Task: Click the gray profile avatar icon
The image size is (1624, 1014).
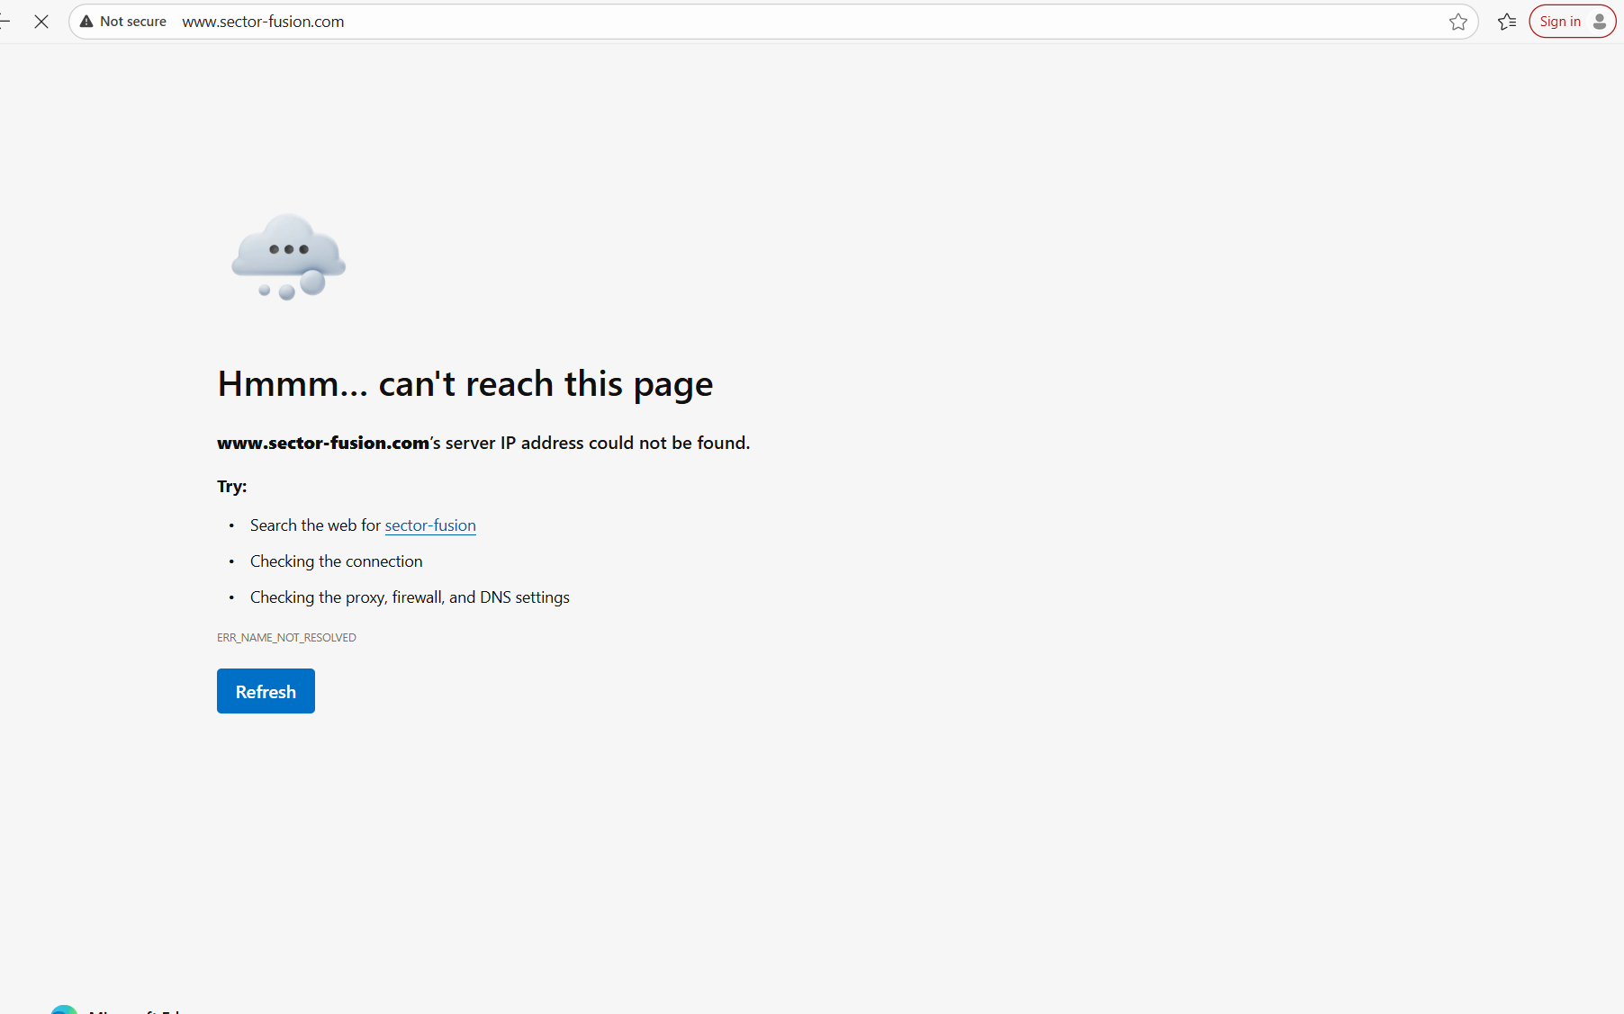Action: 1599,22
